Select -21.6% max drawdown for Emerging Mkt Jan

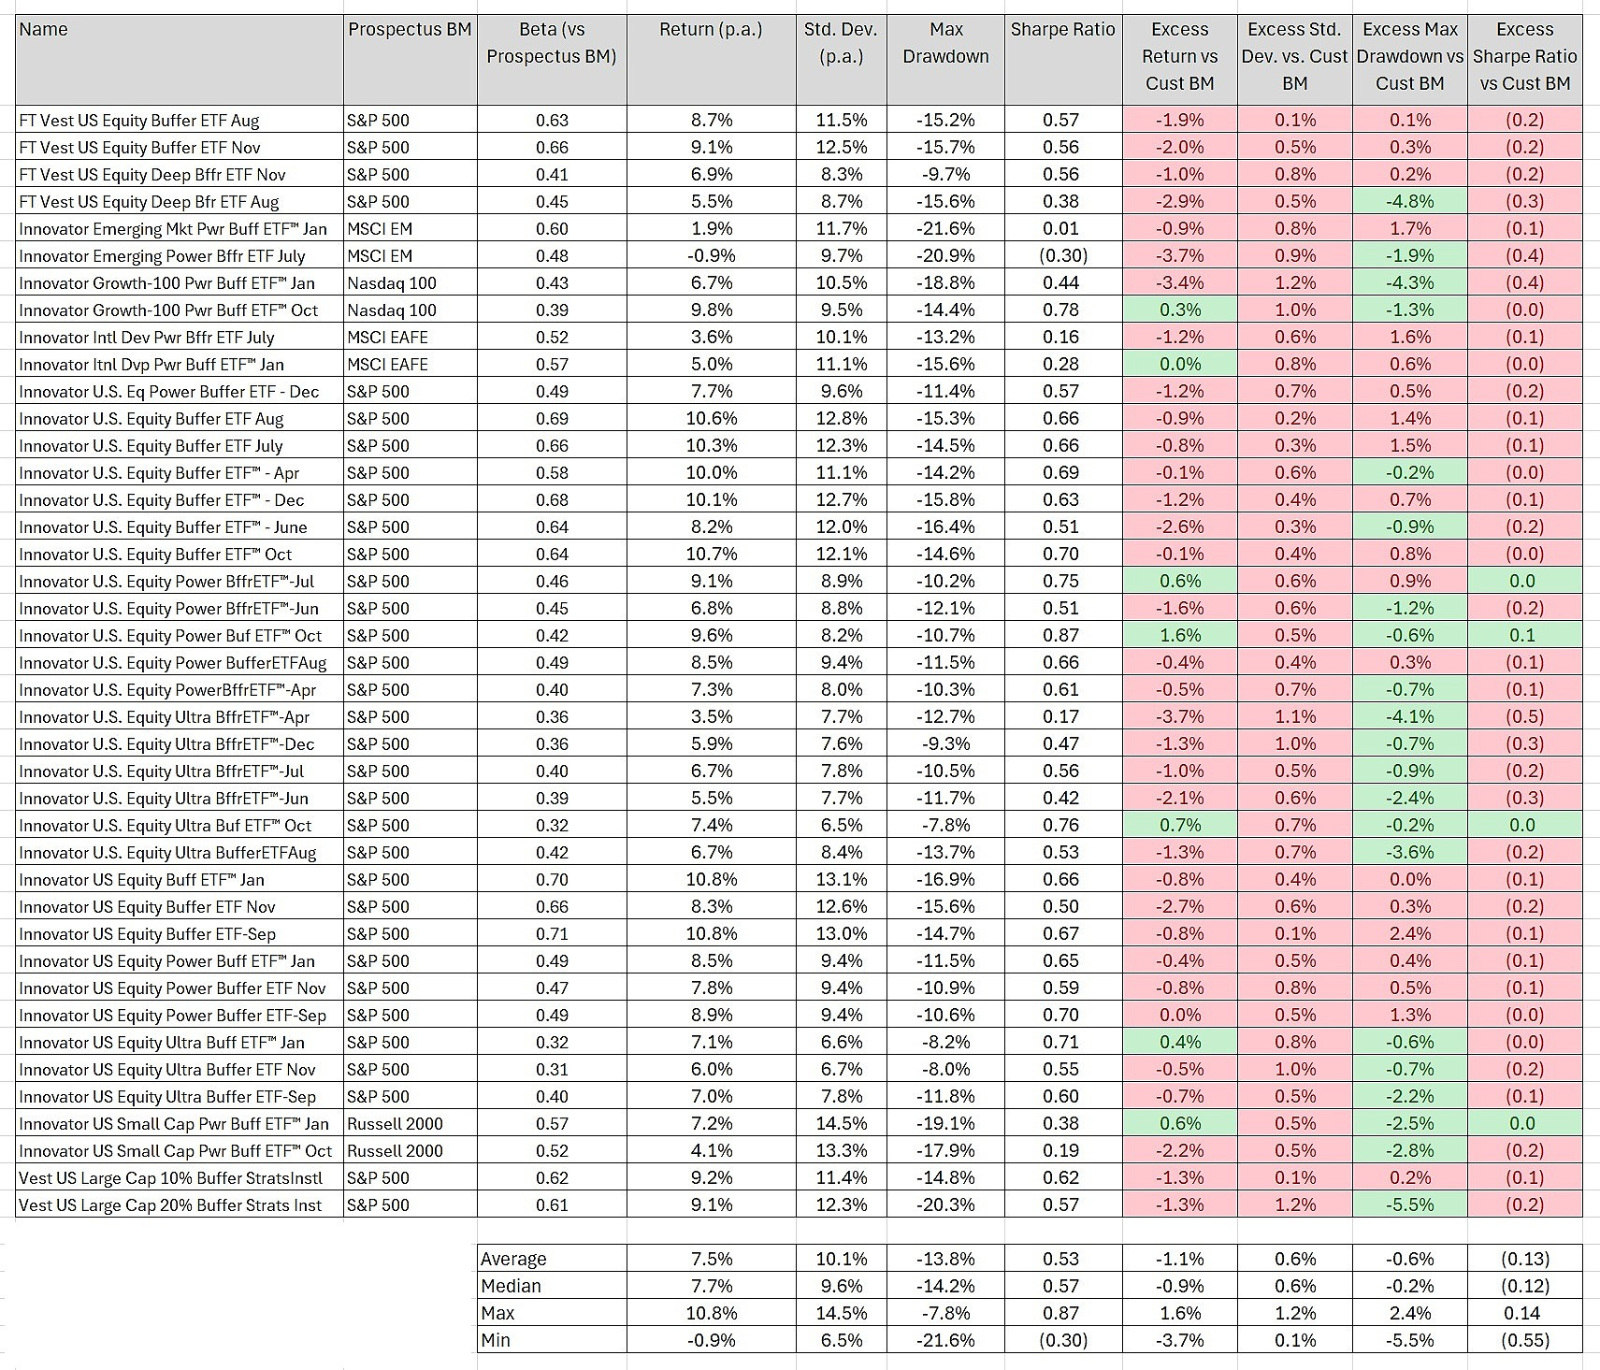click(945, 228)
